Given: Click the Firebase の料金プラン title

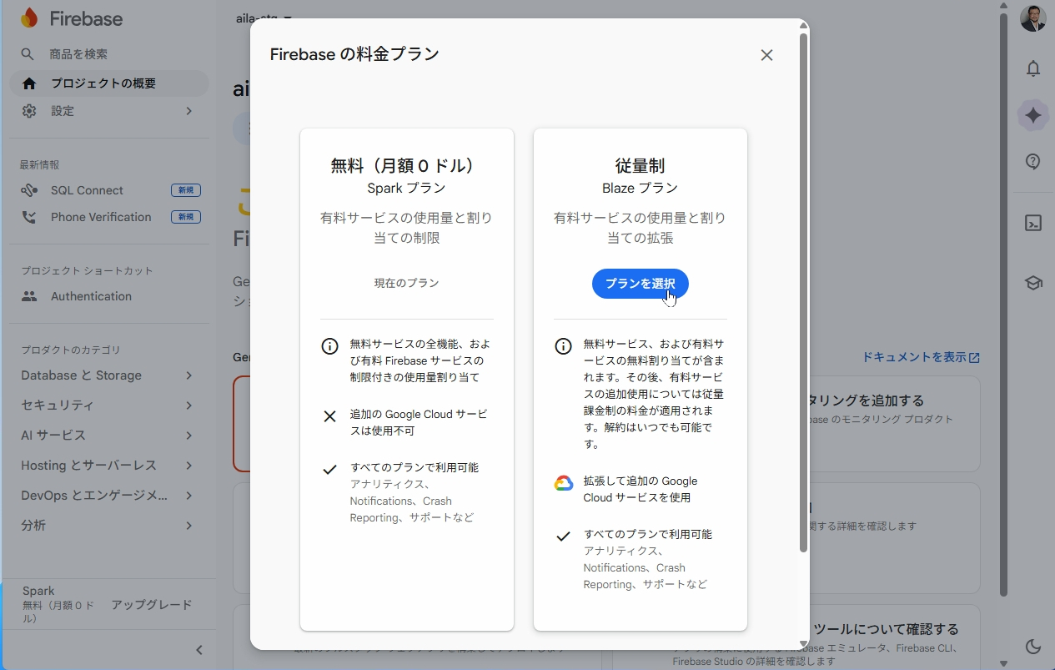Looking at the screenshot, I should tap(354, 55).
